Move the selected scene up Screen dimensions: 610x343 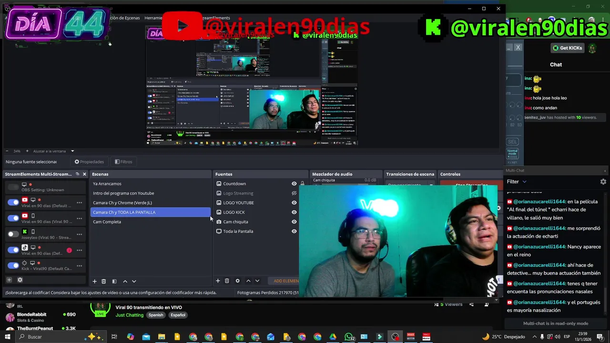tap(125, 282)
